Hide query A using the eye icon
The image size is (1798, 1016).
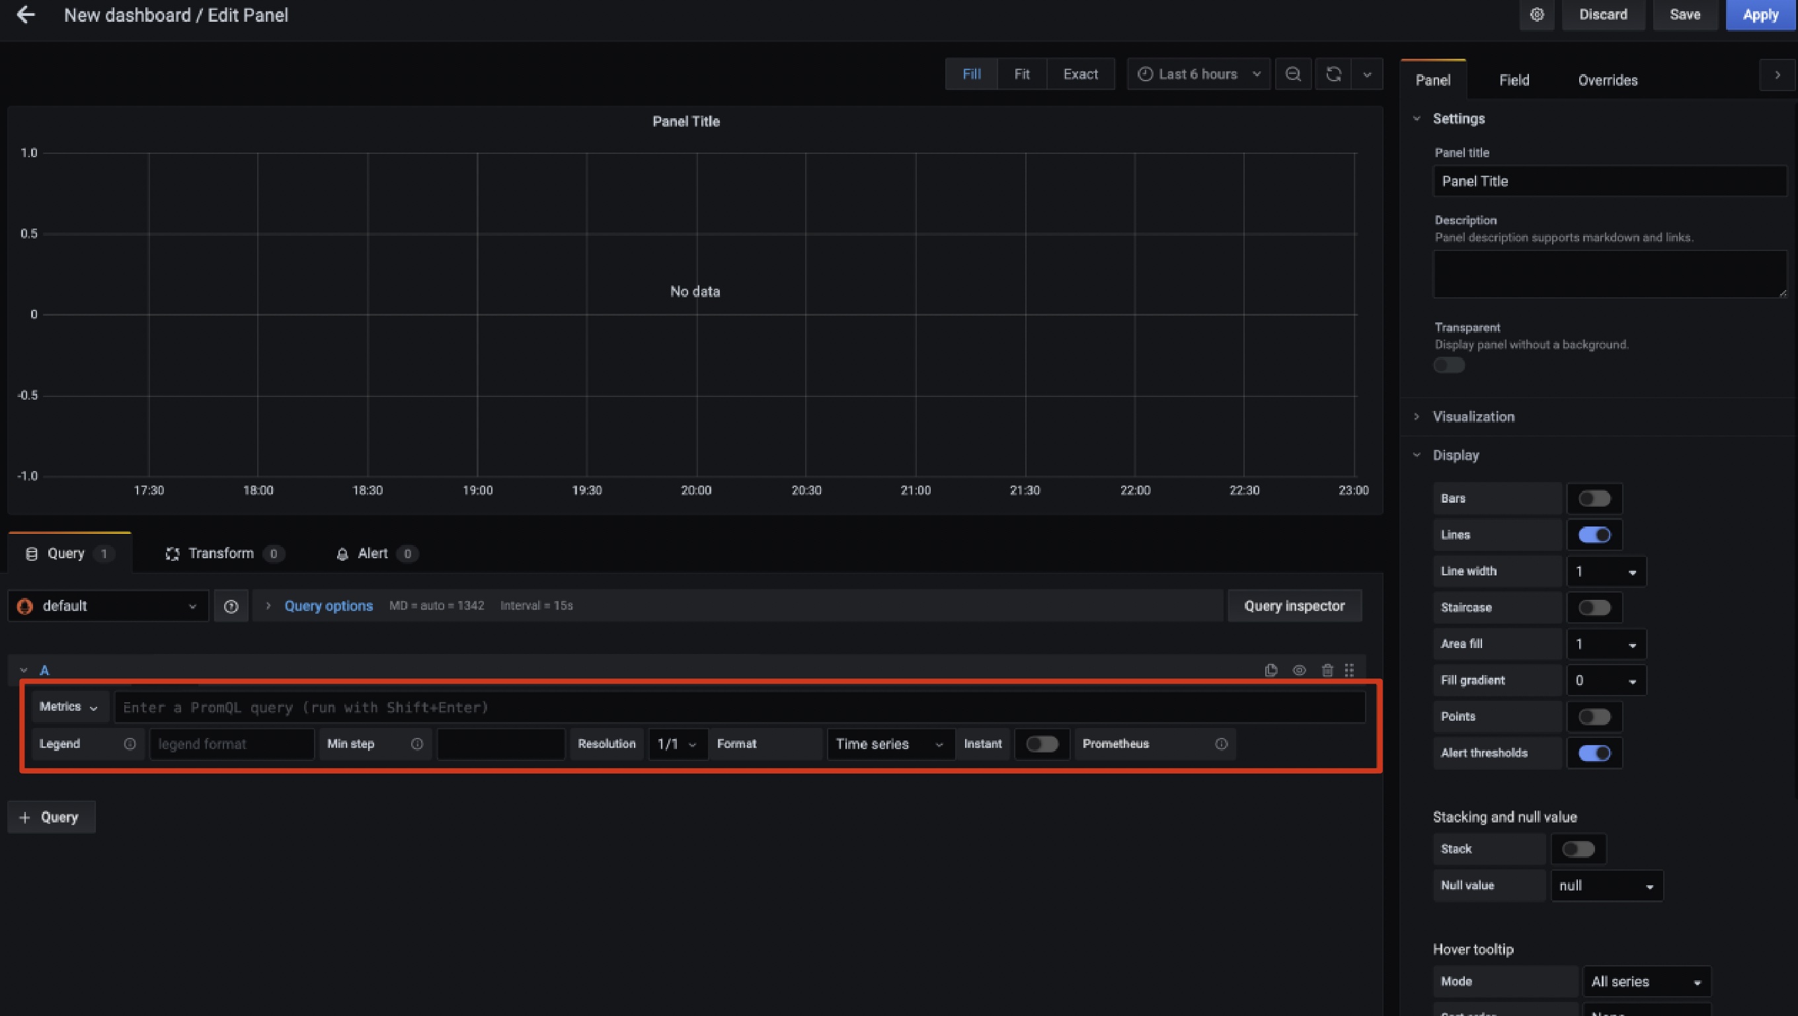coord(1299,670)
